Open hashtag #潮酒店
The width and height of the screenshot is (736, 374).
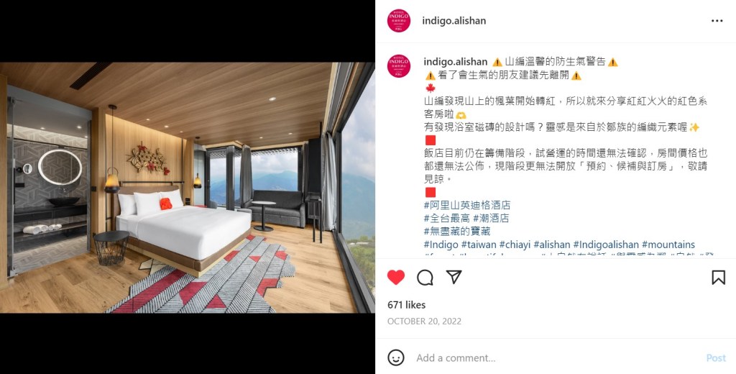(491, 219)
